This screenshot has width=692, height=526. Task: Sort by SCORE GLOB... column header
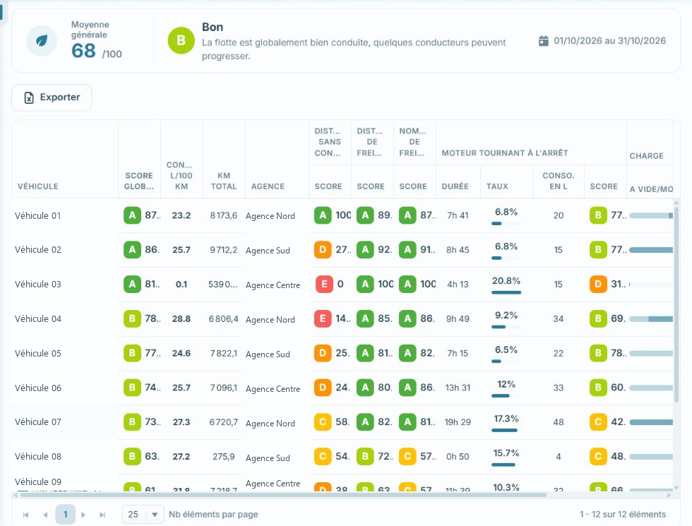139,181
